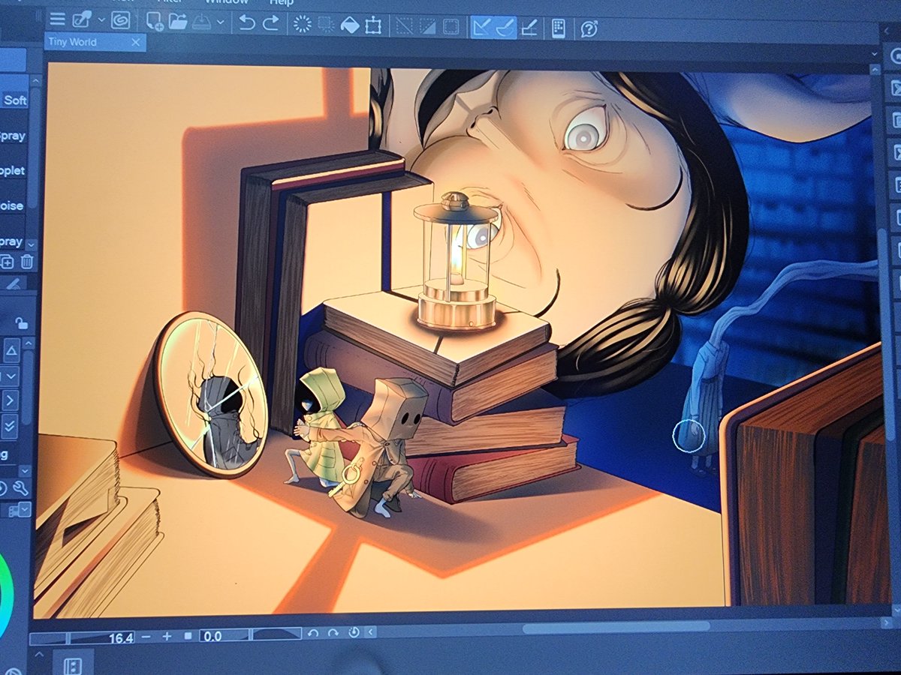Select the Noise sub tool
Image resolution: width=901 pixels, height=675 pixels.
pos(12,205)
